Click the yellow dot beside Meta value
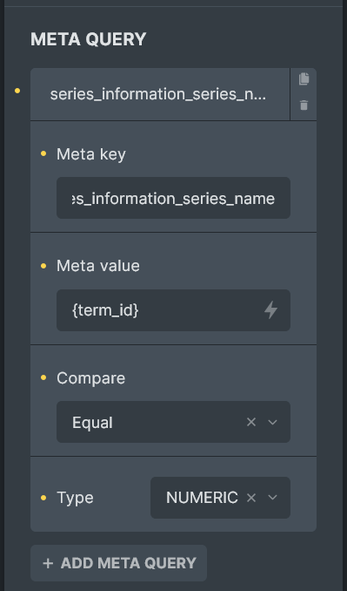The width and height of the screenshot is (347, 591). pos(43,266)
